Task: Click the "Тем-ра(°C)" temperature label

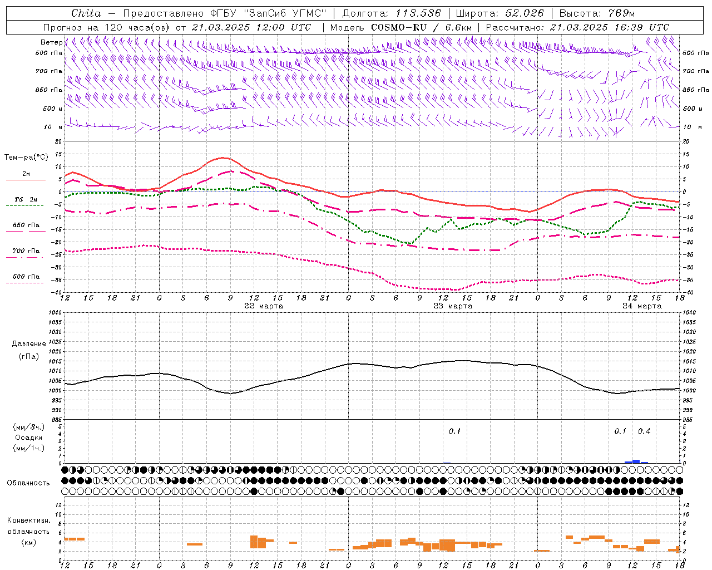Action: [26, 158]
